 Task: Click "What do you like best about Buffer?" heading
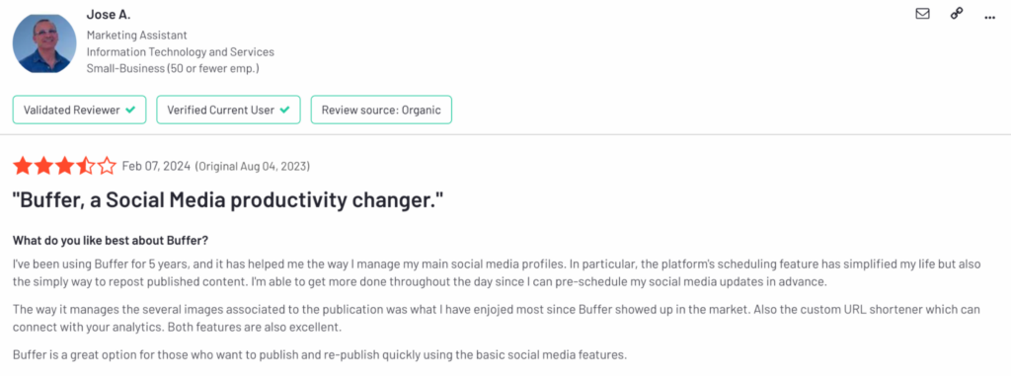pyautogui.click(x=111, y=241)
